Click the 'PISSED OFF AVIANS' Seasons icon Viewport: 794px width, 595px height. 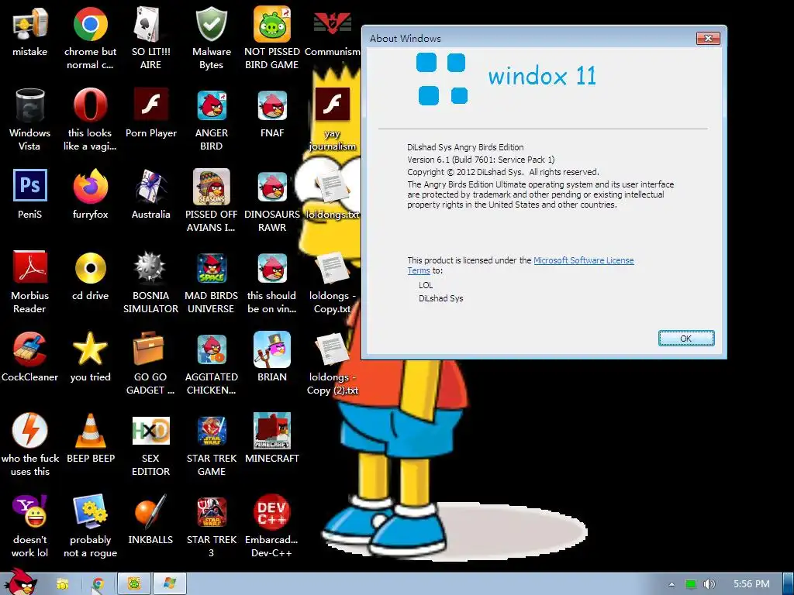(211, 186)
